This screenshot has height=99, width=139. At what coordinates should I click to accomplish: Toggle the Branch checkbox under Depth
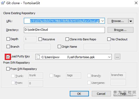(x=8, y=47)
